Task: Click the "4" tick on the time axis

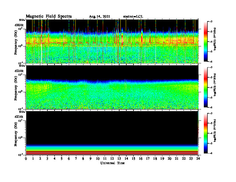Action: pos(55,159)
